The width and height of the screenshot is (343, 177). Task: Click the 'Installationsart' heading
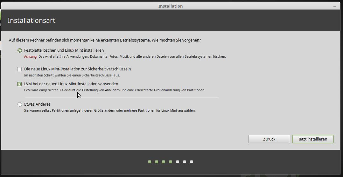pyautogui.click(x=31, y=21)
